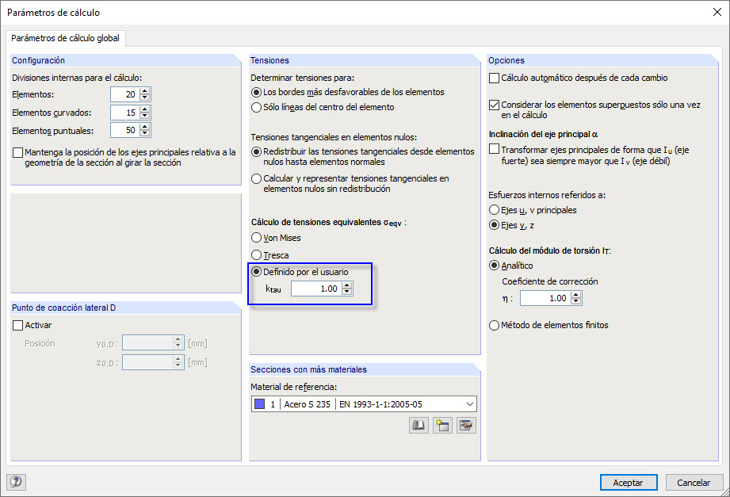
Task: Open help with the question mark icon
Action: pos(17,482)
